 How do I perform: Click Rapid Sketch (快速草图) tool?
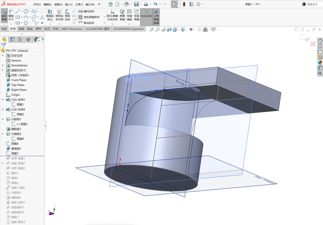point(137,15)
